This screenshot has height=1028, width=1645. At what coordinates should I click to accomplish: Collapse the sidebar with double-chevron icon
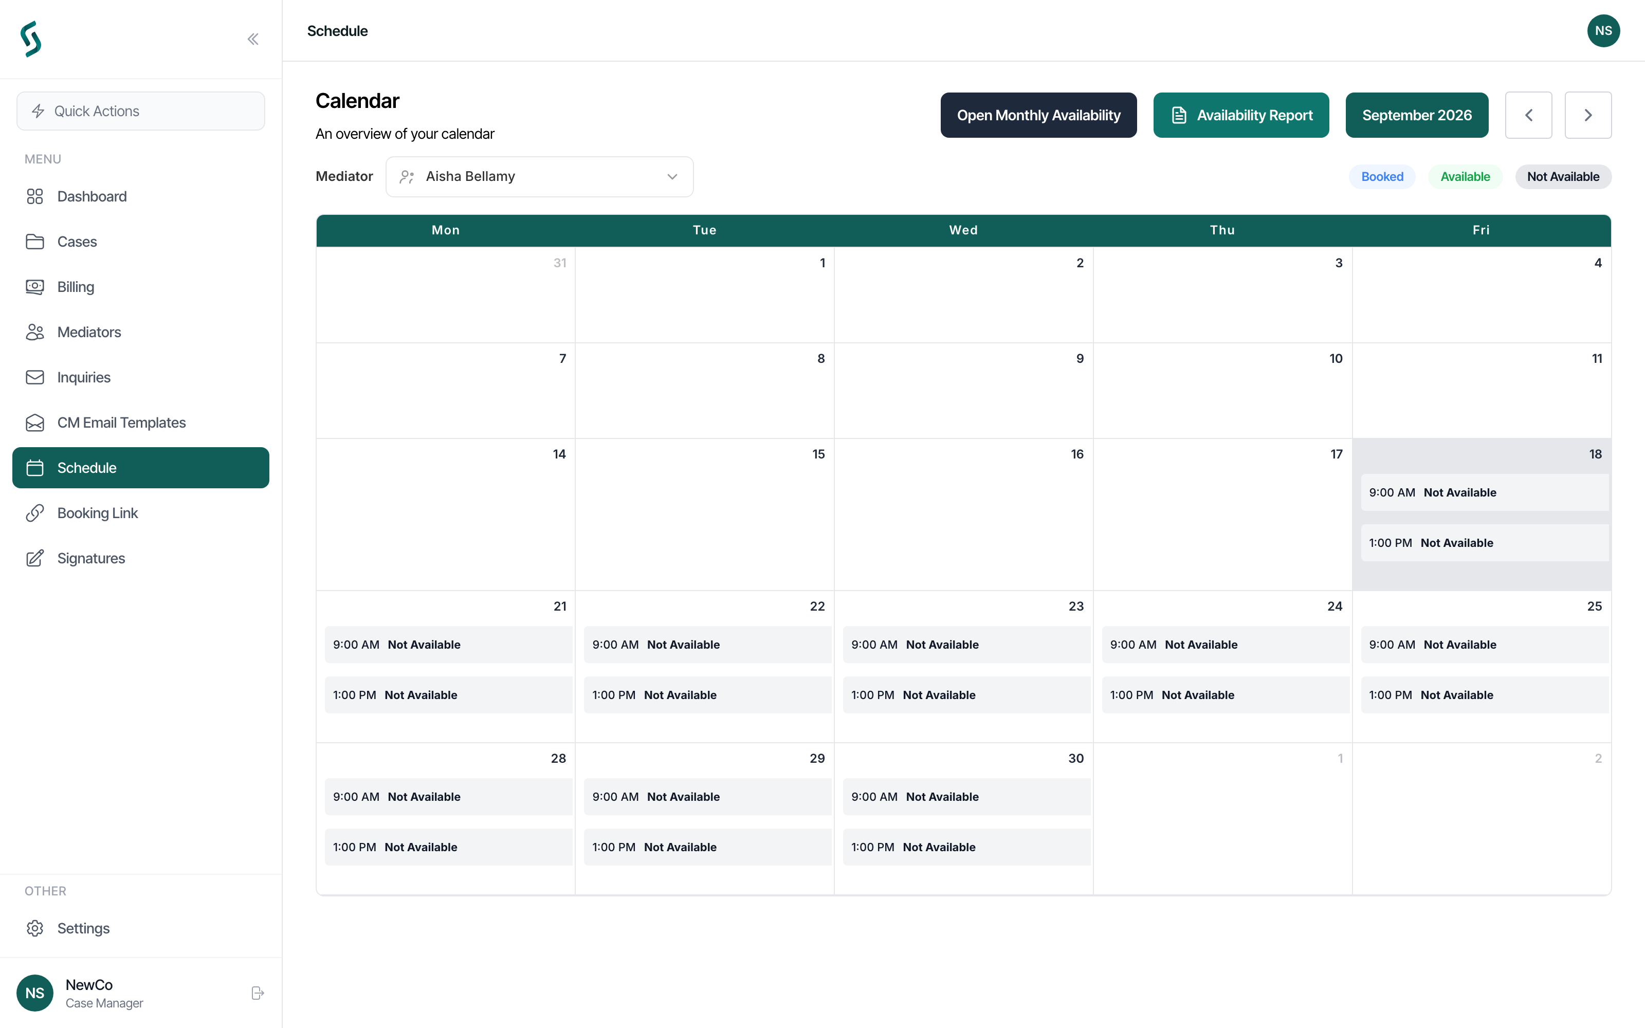coord(253,39)
